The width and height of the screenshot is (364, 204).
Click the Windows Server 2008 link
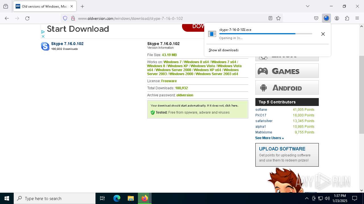pyautogui.click(x=173, y=70)
